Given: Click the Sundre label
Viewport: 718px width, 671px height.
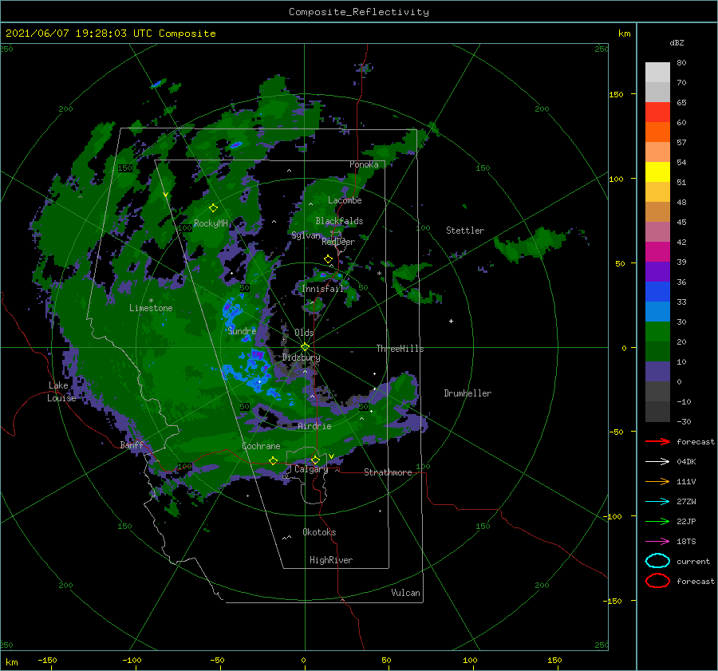Looking at the screenshot, I should coord(242,330).
